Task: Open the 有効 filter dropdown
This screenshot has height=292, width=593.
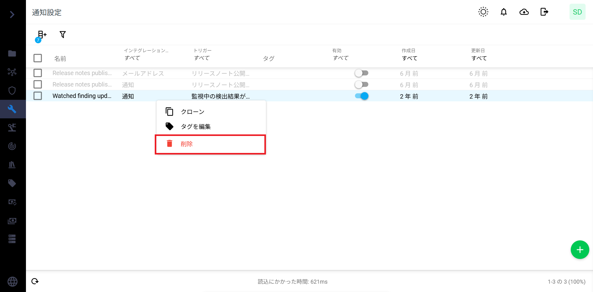Action: [x=341, y=58]
